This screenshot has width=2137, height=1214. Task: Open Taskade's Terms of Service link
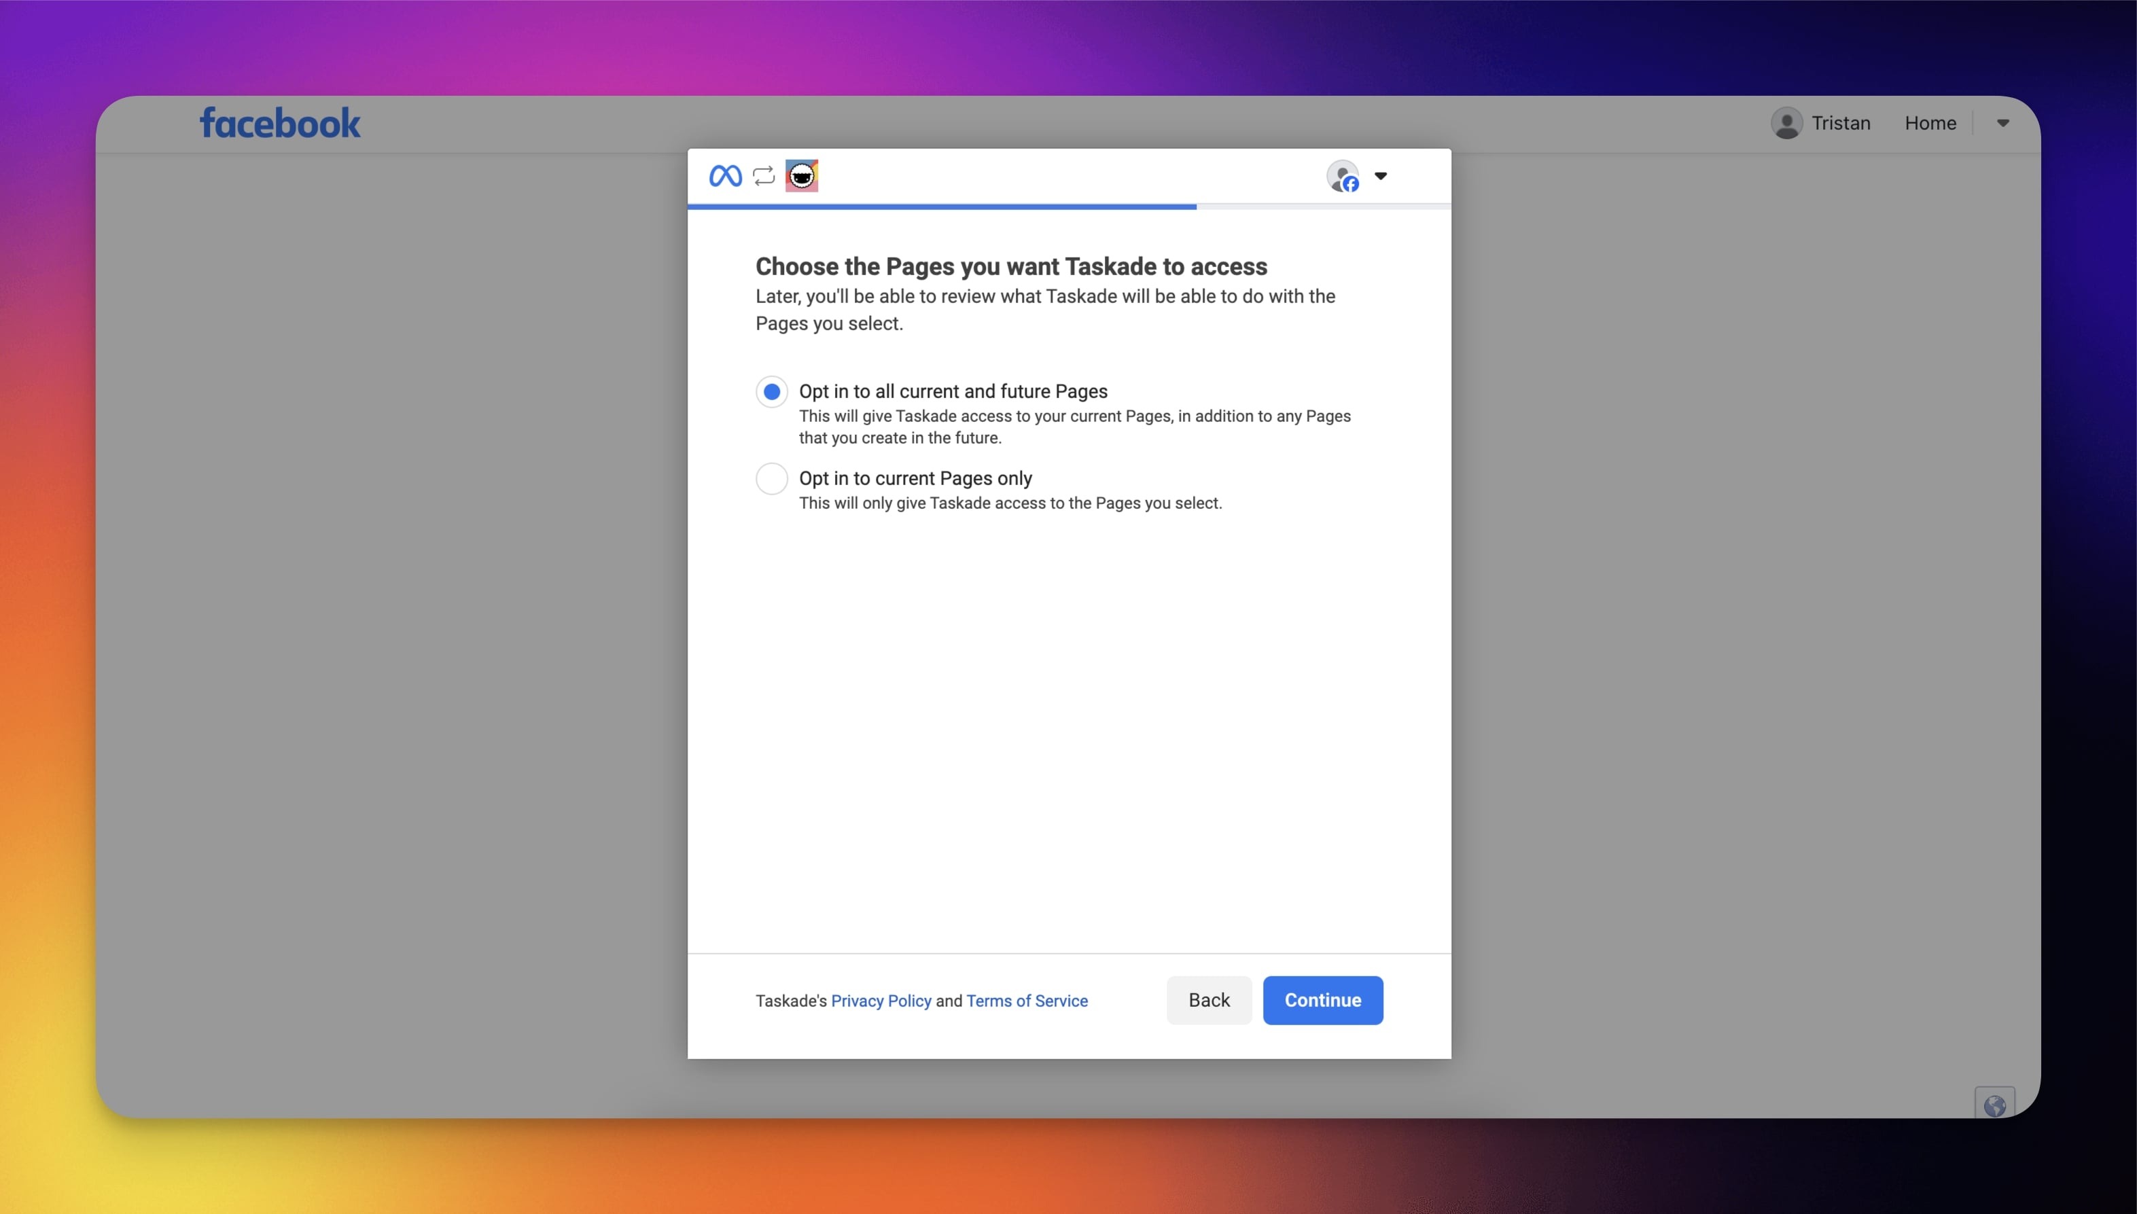click(1027, 1001)
